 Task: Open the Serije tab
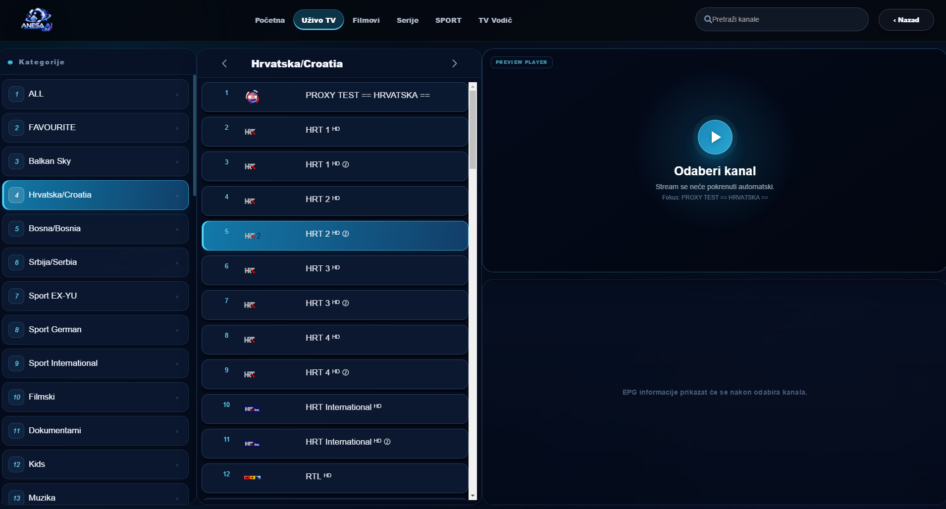[x=408, y=20]
